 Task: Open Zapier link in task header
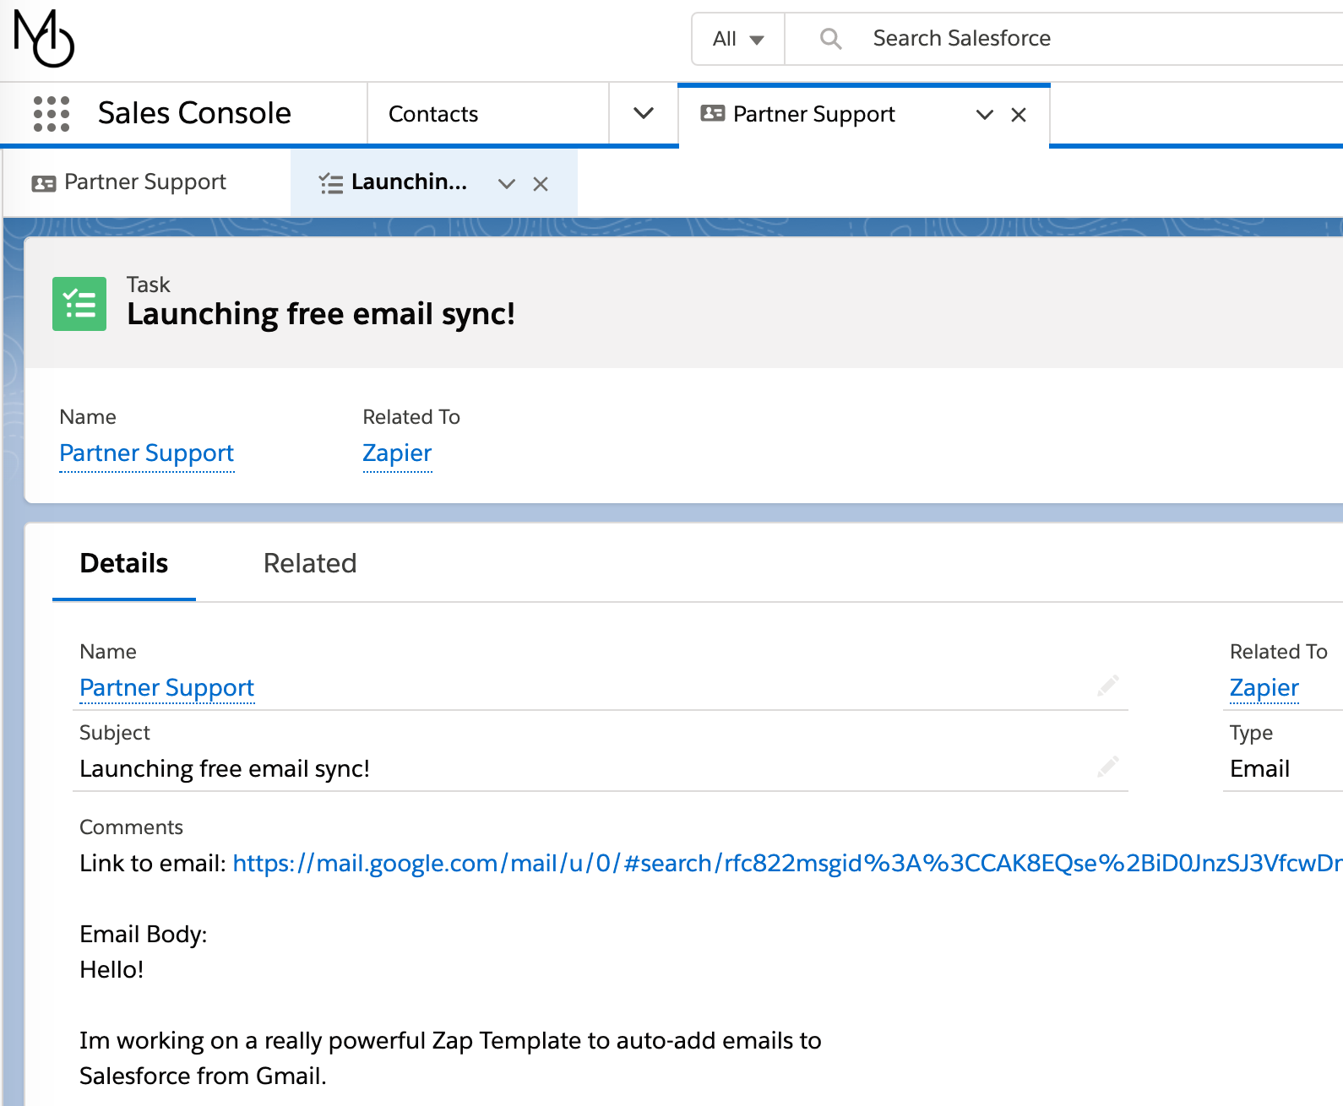tap(397, 453)
